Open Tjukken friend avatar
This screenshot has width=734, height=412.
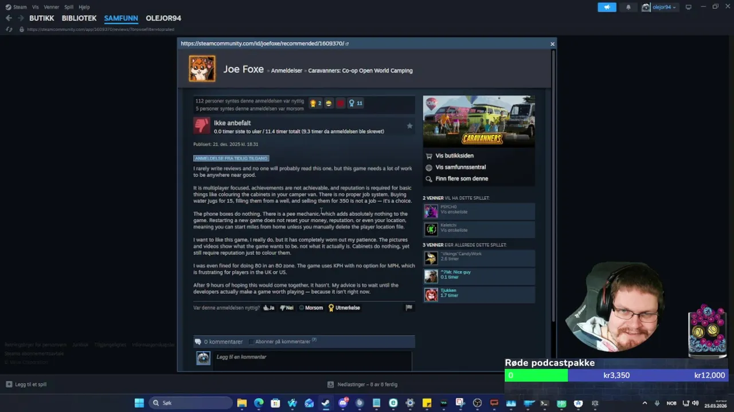431,295
